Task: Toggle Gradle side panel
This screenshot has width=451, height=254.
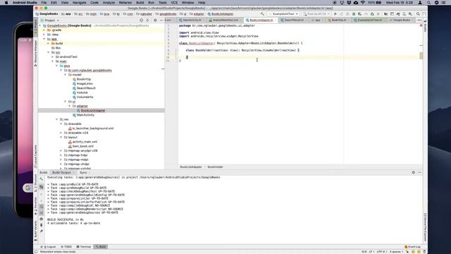Action: click(x=425, y=27)
